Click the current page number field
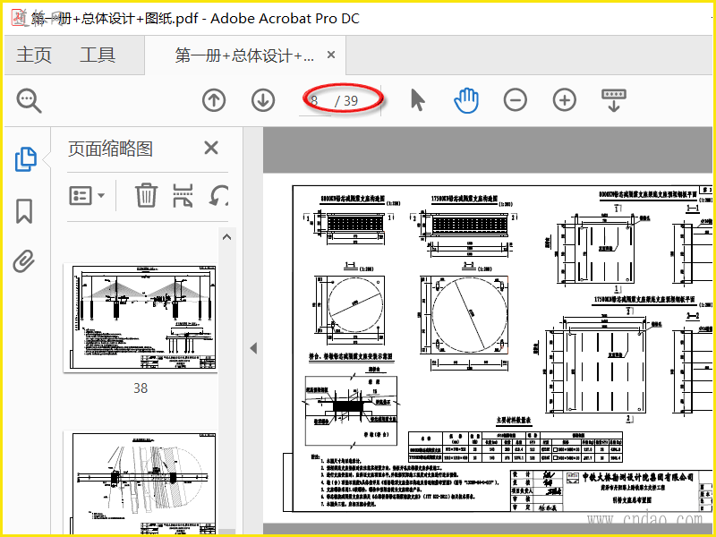716x537 pixels. pyautogui.click(x=315, y=100)
